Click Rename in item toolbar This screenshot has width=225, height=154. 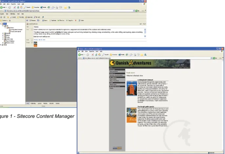pyautogui.click(x=33, y=20)
